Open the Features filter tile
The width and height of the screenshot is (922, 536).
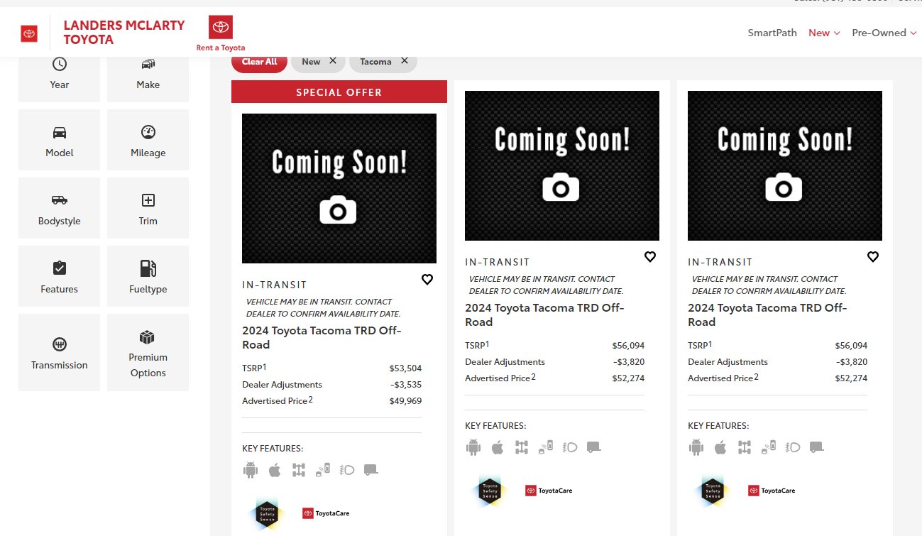(59, 276)
